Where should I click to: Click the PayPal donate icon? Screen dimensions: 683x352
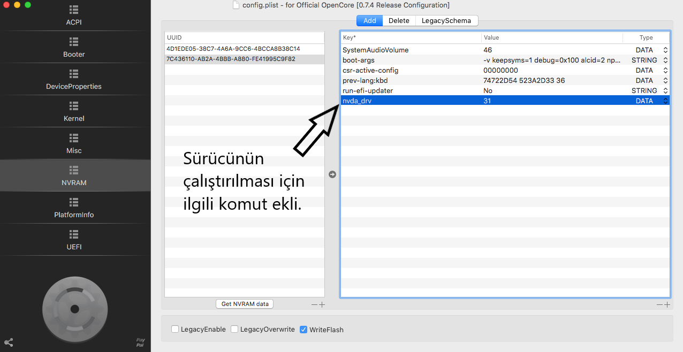point(140,342)
